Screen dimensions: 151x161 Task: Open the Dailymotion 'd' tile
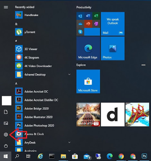pyautogui.click(x=113, y=115)
